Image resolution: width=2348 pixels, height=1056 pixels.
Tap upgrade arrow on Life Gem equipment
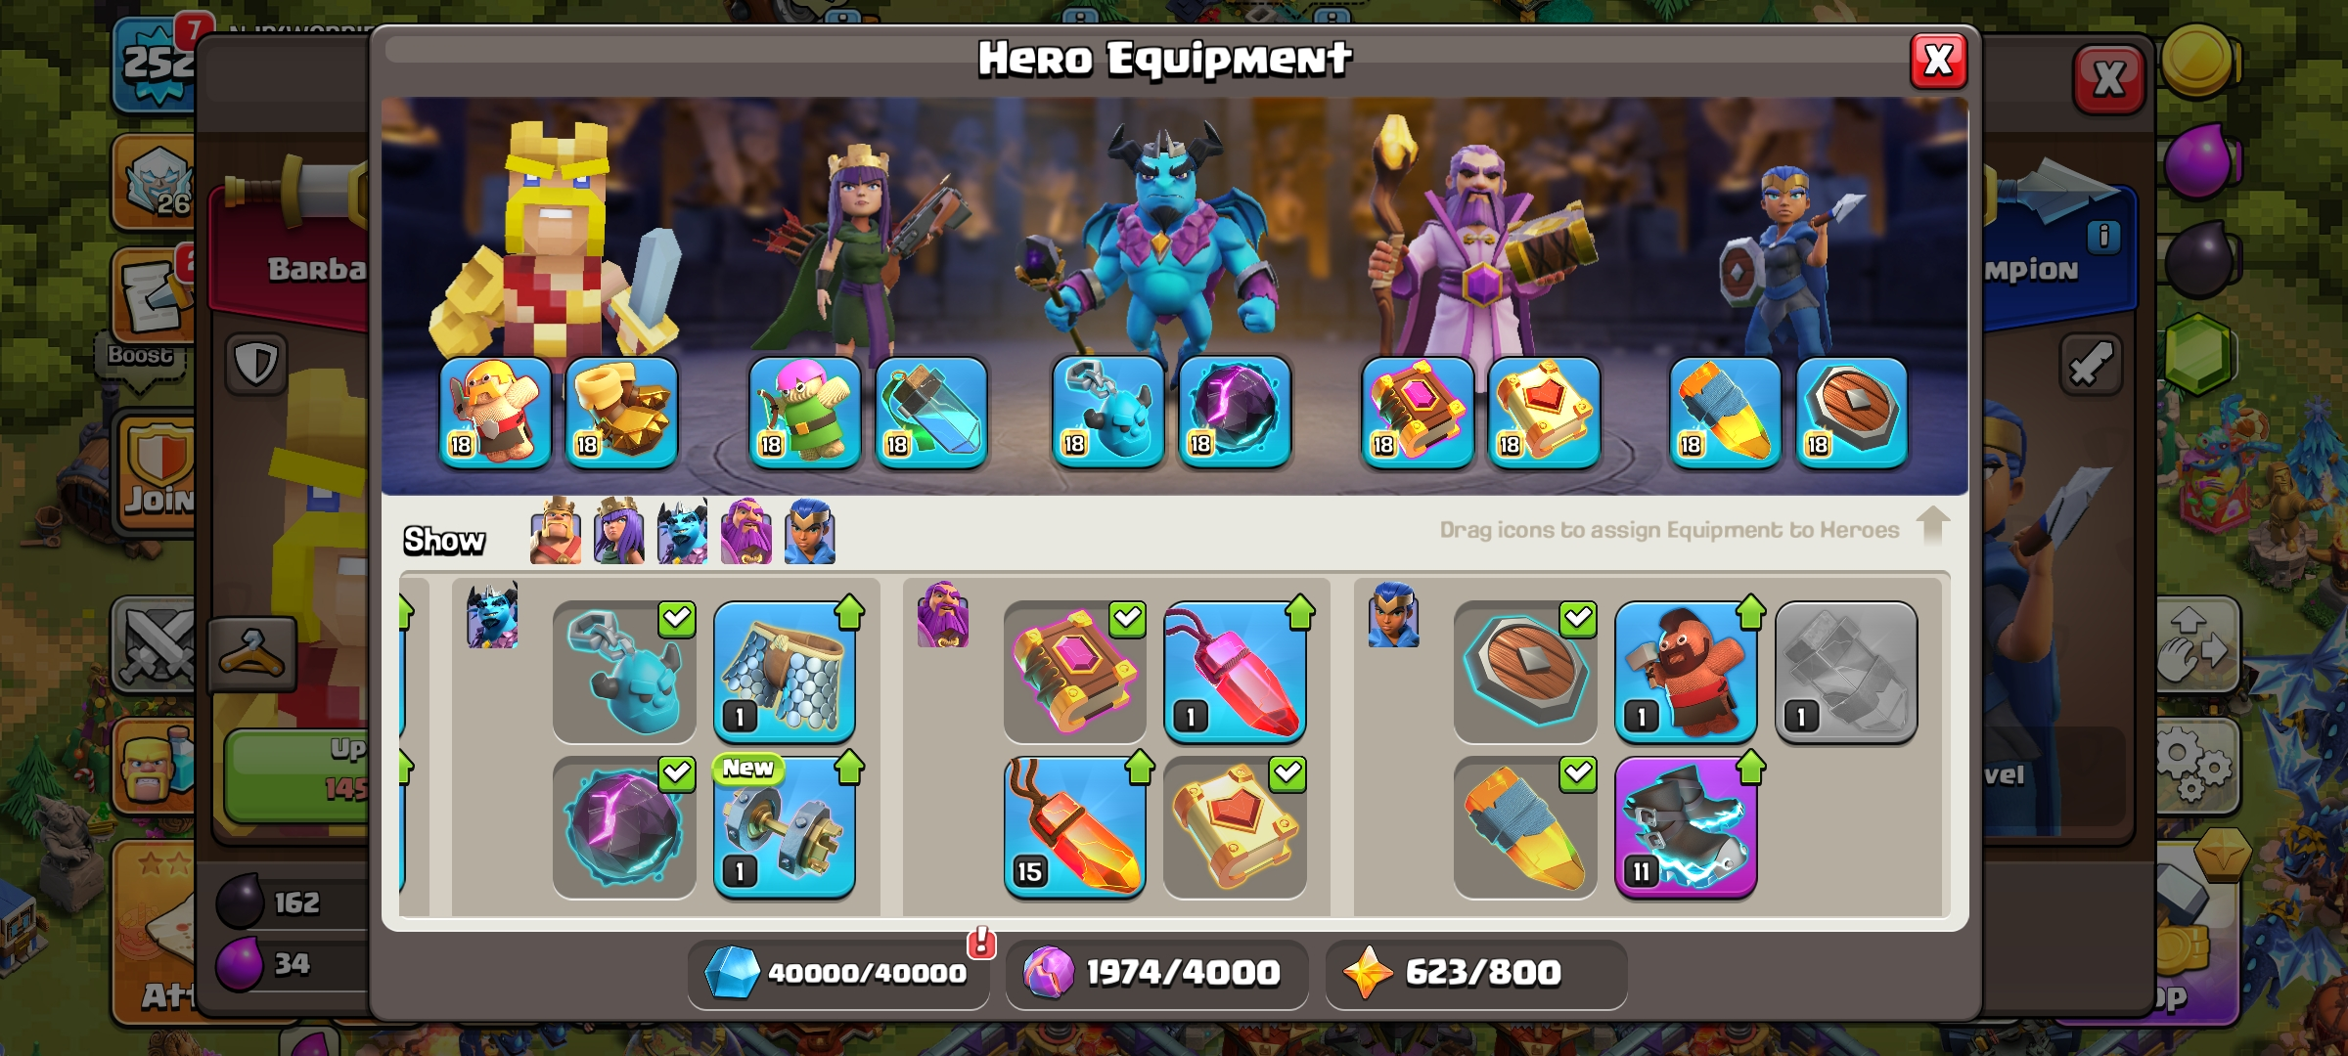click(x=1300, y=613)
